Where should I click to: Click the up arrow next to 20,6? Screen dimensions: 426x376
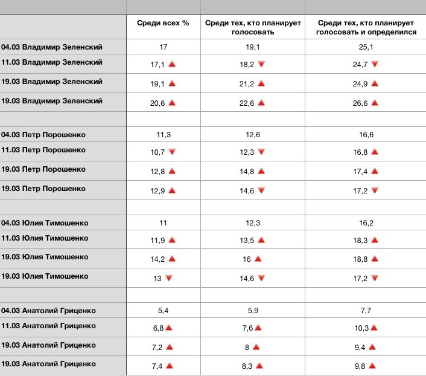(171, 103)
